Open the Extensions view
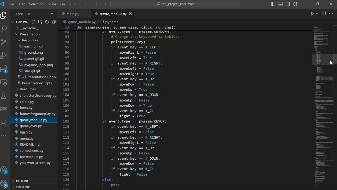Image resolution: width=337 pixels, height=190 pixels. (x=4, y=69)
